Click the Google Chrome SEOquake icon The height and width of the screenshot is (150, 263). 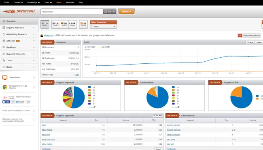coord(5,87)
